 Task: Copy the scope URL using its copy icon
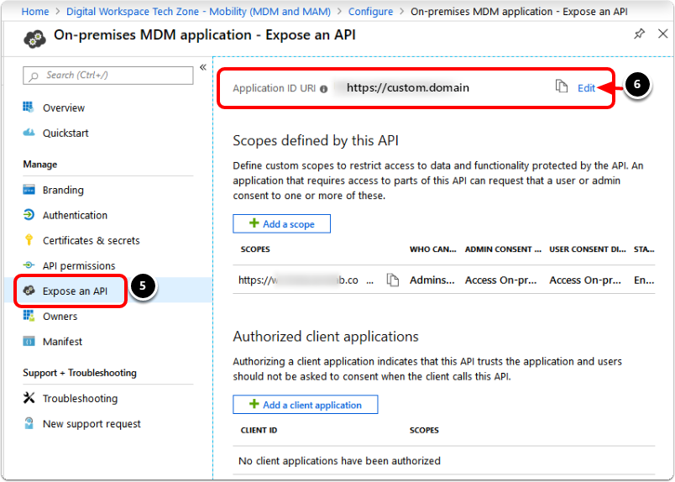click(392, 280)
